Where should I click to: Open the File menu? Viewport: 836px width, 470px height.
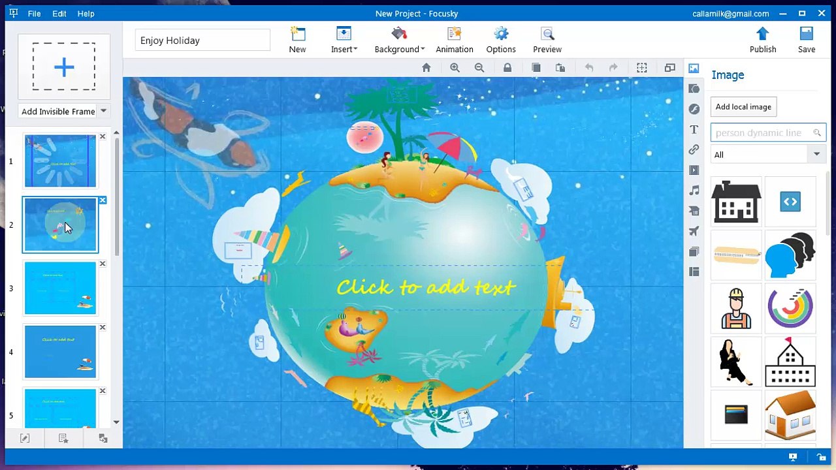click(x=34, y=14)
